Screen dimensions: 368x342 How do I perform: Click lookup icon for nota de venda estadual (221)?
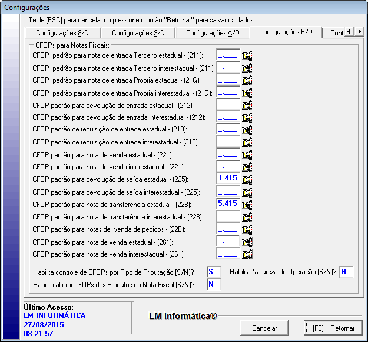tap(247, 154)
